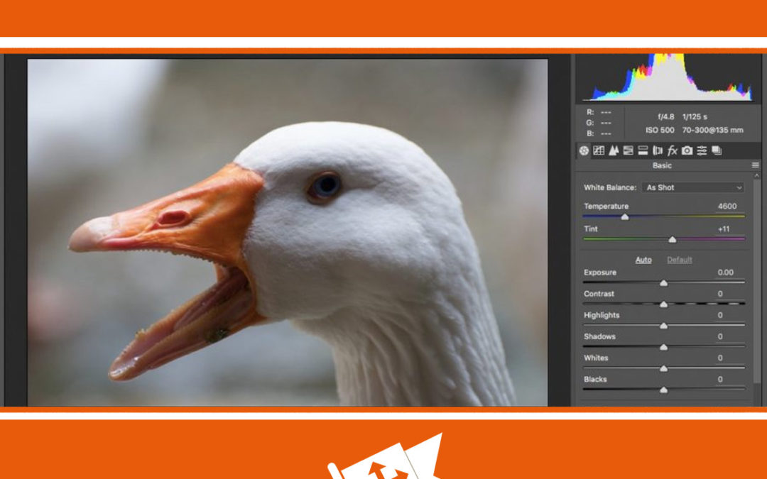Screen dimensions: 767x479
Task: Open the HSL/Grayscale panel icon
Action: coord(629,151)
